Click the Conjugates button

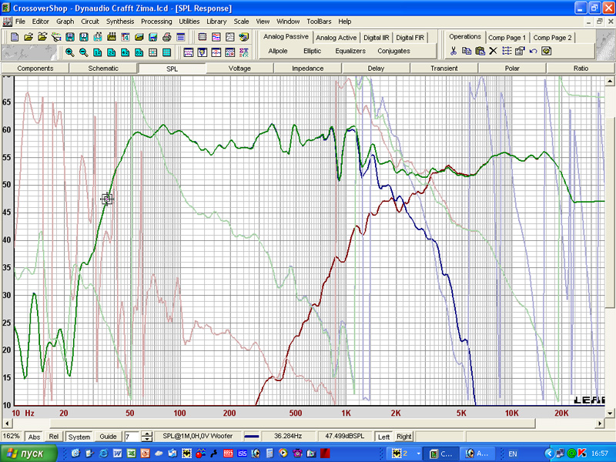coord(393,51)
